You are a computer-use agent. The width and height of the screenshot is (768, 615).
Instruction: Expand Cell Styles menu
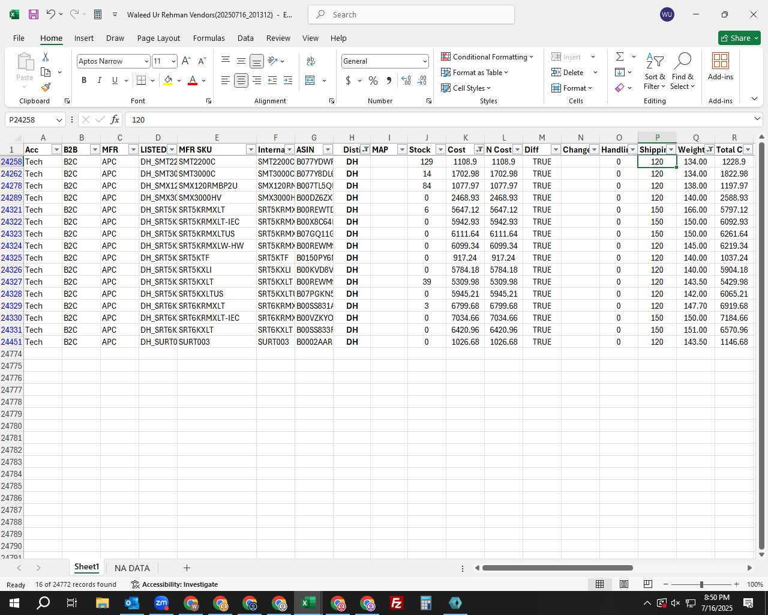coord(466,88)
